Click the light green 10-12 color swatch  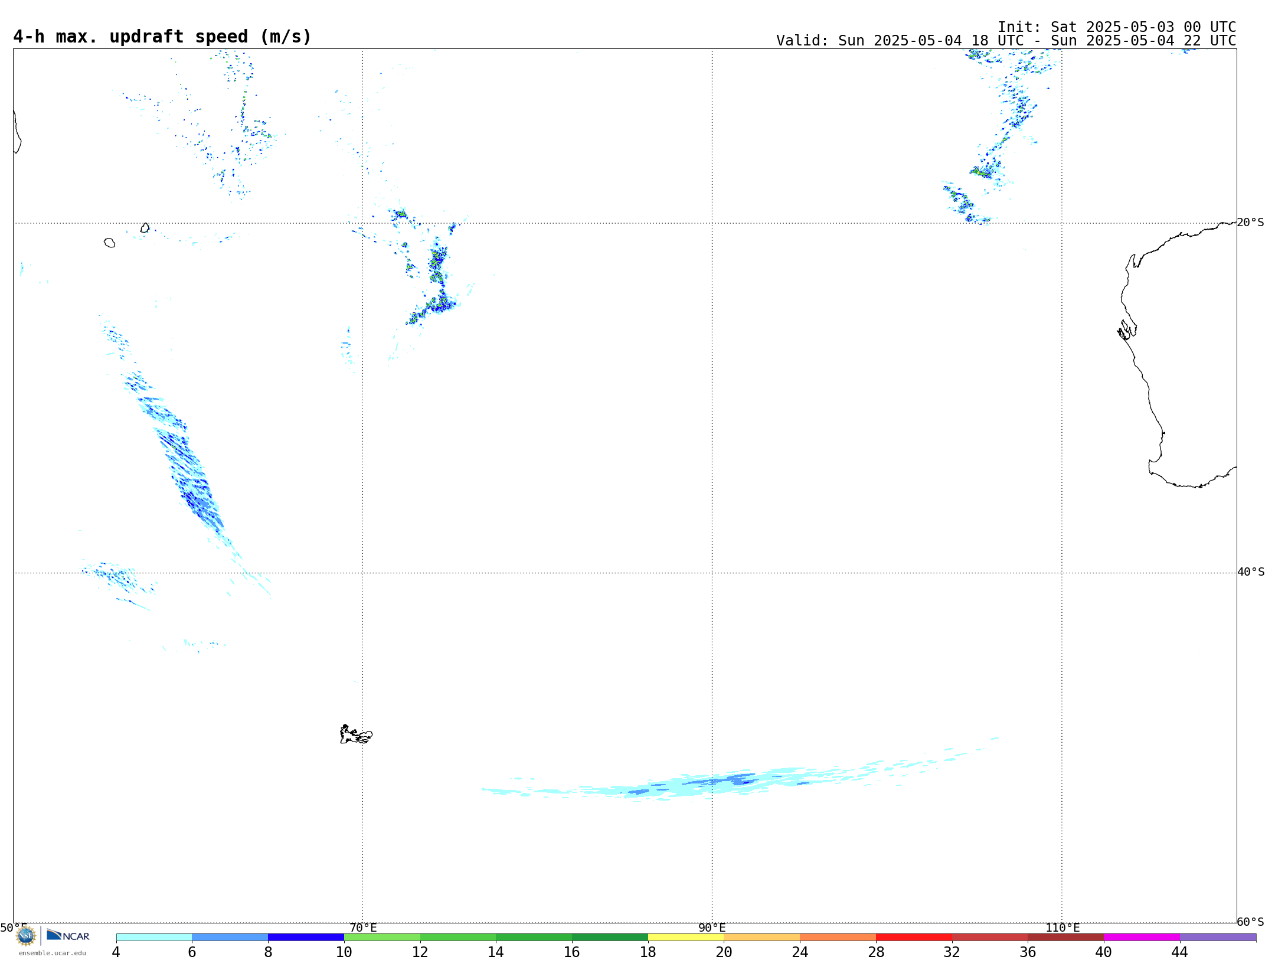[382, 938]
